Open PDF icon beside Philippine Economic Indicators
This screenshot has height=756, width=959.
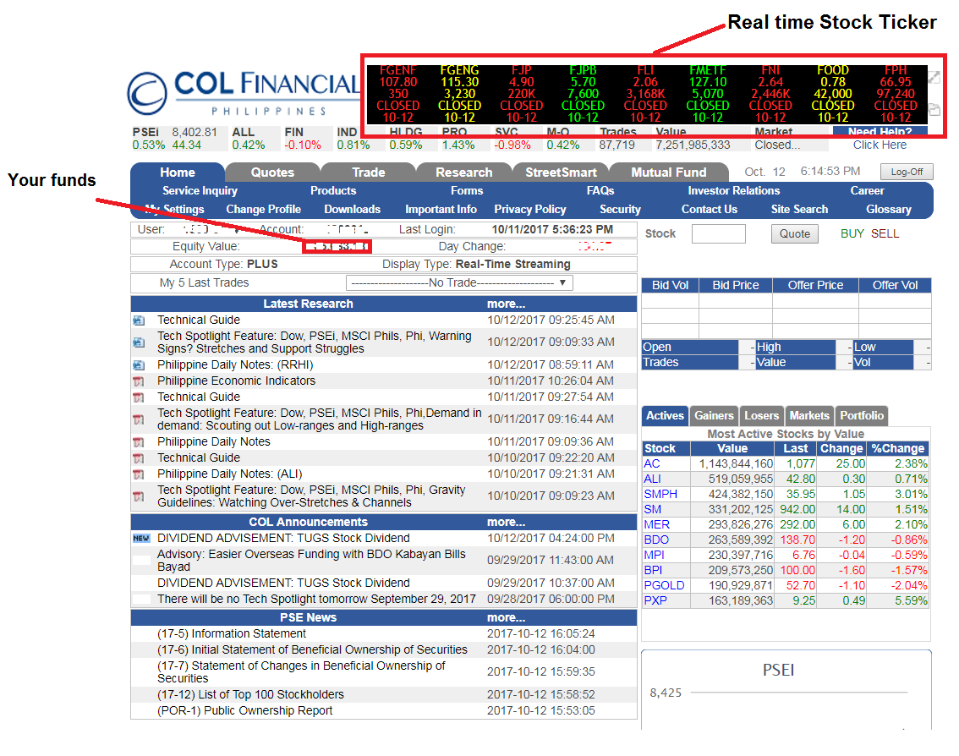pos(139,381)
